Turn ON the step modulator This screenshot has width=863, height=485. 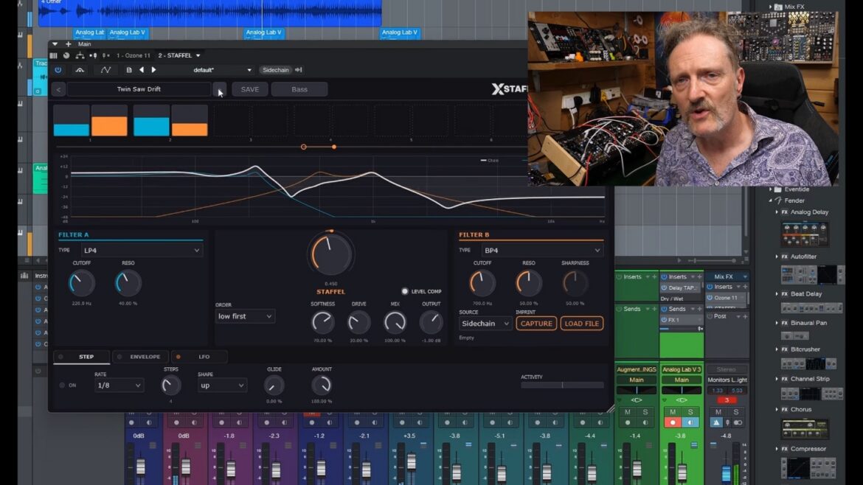coord(62,385)
